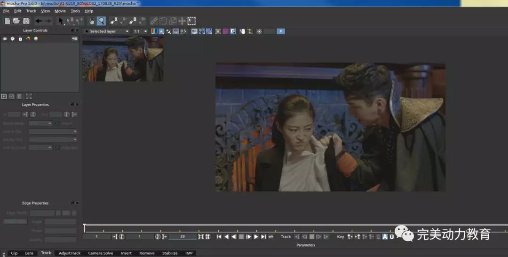The image size is (508, 257).
Task: Click the color wheel icon in Layer Controls
Action: (x=36, y=39)
